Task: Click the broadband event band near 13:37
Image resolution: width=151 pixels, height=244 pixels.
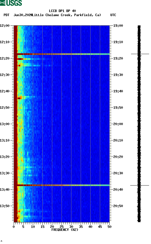Action: (62, 185)
